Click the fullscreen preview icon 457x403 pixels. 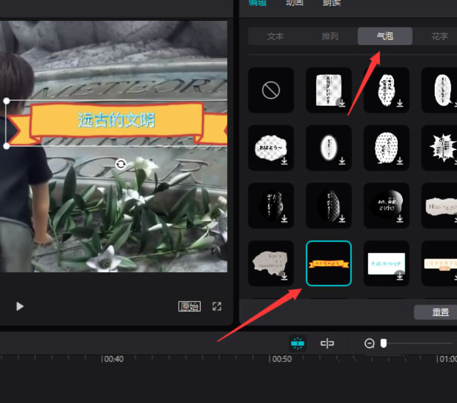click(217, 306)
